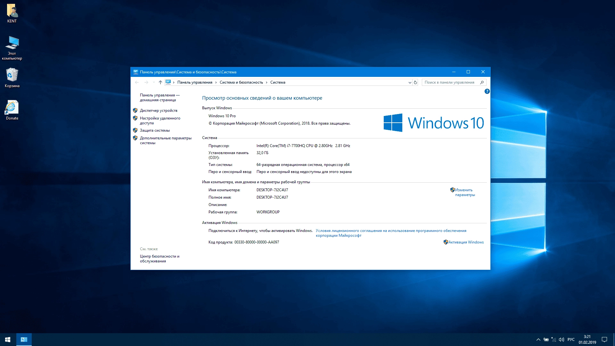Open Диспетчер устройств link

(159, 111)
